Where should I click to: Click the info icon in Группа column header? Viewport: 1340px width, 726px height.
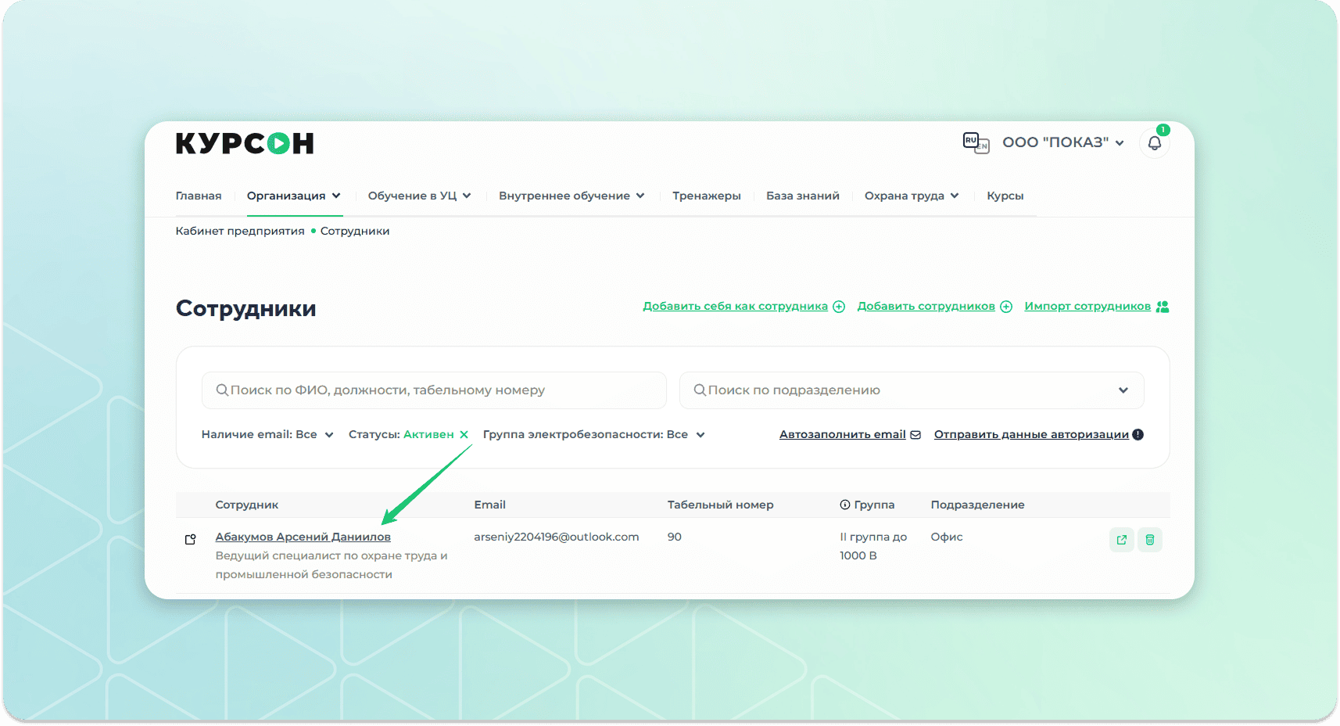click(x=844, y=505)
